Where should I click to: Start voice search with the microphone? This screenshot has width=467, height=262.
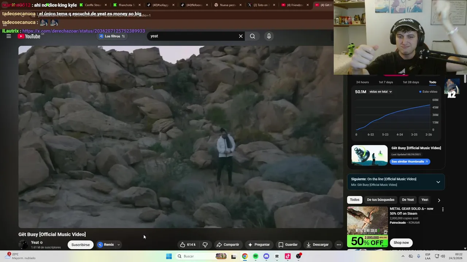269,36
